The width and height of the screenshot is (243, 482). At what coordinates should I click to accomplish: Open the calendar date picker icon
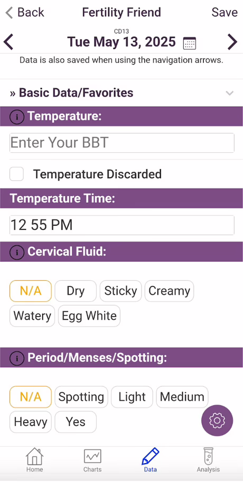pyautogui.click(x=190, y=43)
